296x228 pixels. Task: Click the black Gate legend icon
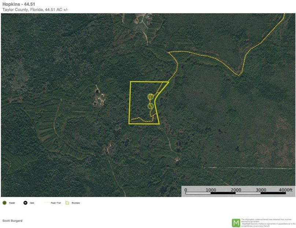point(25,203)
